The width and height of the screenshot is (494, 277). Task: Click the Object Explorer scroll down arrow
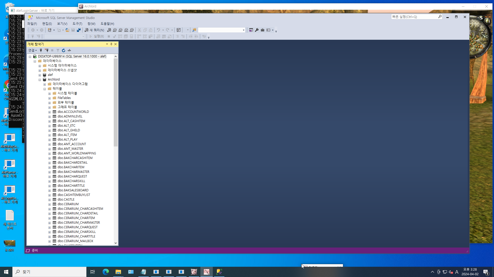(x=116, y=243)
